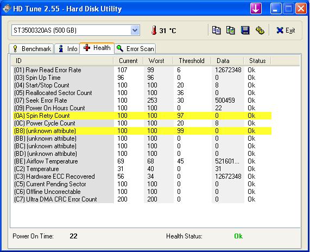The width and height of the screenshot is (310, 252).
Task: Click the HD Tune app icon in title bar
Action: (x=7, y=9)
